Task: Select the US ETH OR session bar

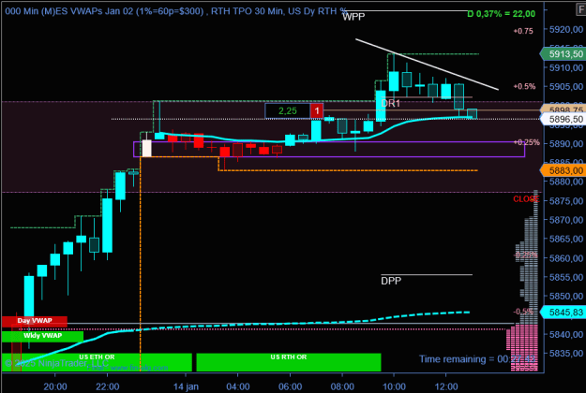Action: (97, 362)
